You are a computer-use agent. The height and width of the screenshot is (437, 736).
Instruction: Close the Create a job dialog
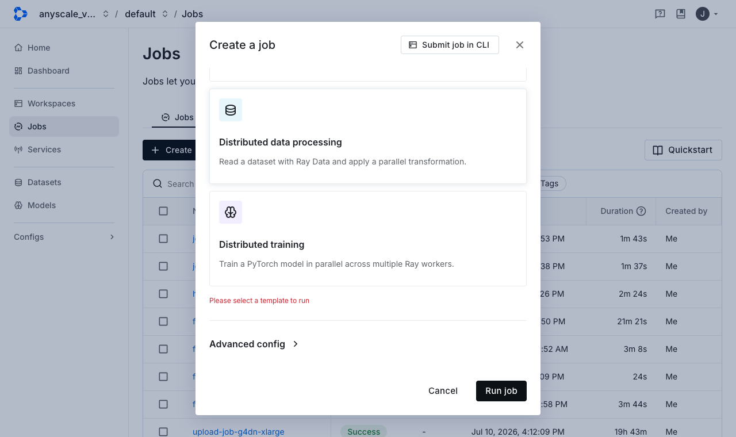[x=520, y=45]
